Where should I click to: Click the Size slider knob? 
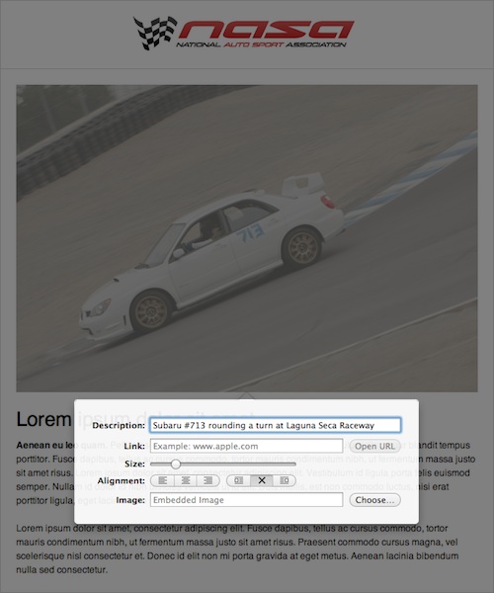[x=176, y=464]
